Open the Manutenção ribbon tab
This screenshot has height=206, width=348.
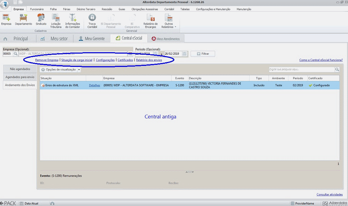tap(244, 9)
